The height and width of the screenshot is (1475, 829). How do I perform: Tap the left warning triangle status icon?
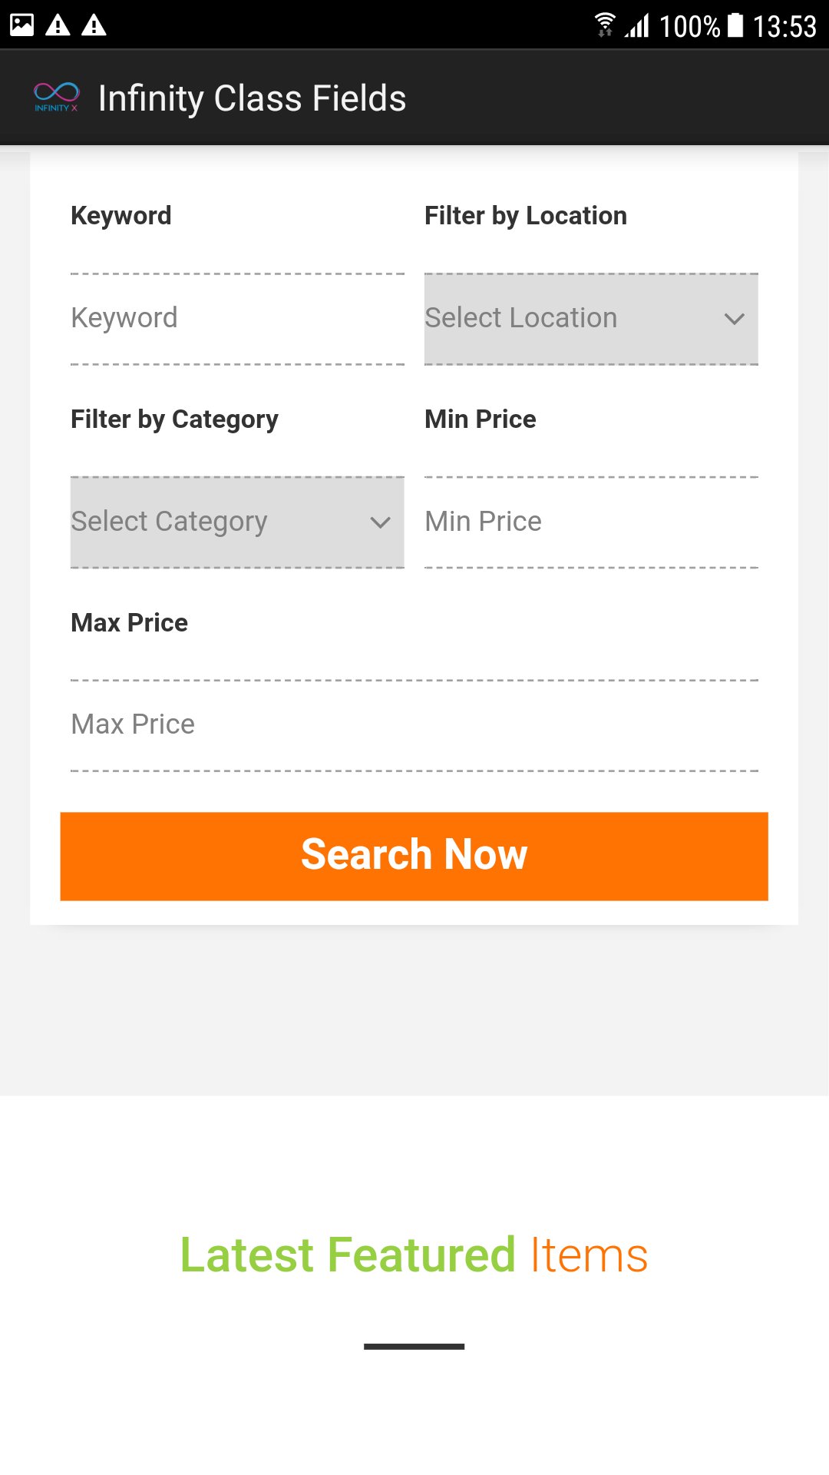coord(58,25)
